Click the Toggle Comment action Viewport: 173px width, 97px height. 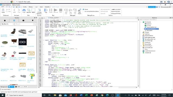pos(116,9)
